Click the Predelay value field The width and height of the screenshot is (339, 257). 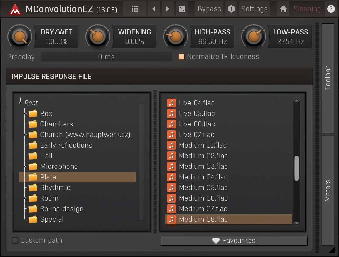click(106, 57)
